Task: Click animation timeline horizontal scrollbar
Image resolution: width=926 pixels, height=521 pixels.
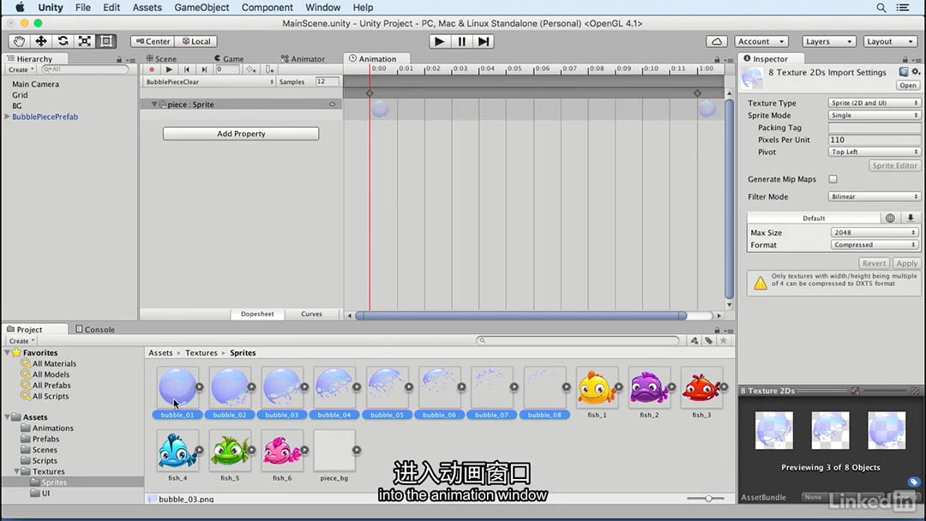Action: pos(521,315)
